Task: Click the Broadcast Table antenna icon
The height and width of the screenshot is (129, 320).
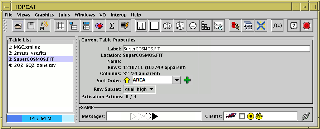Action: (44, 26)
